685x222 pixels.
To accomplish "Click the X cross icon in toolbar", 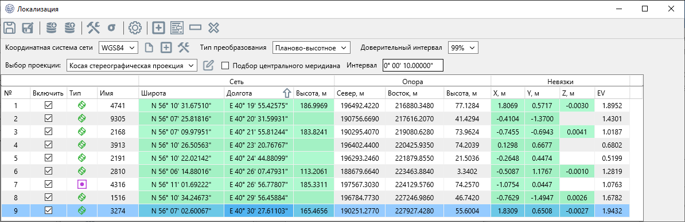I will pos(213,28).
